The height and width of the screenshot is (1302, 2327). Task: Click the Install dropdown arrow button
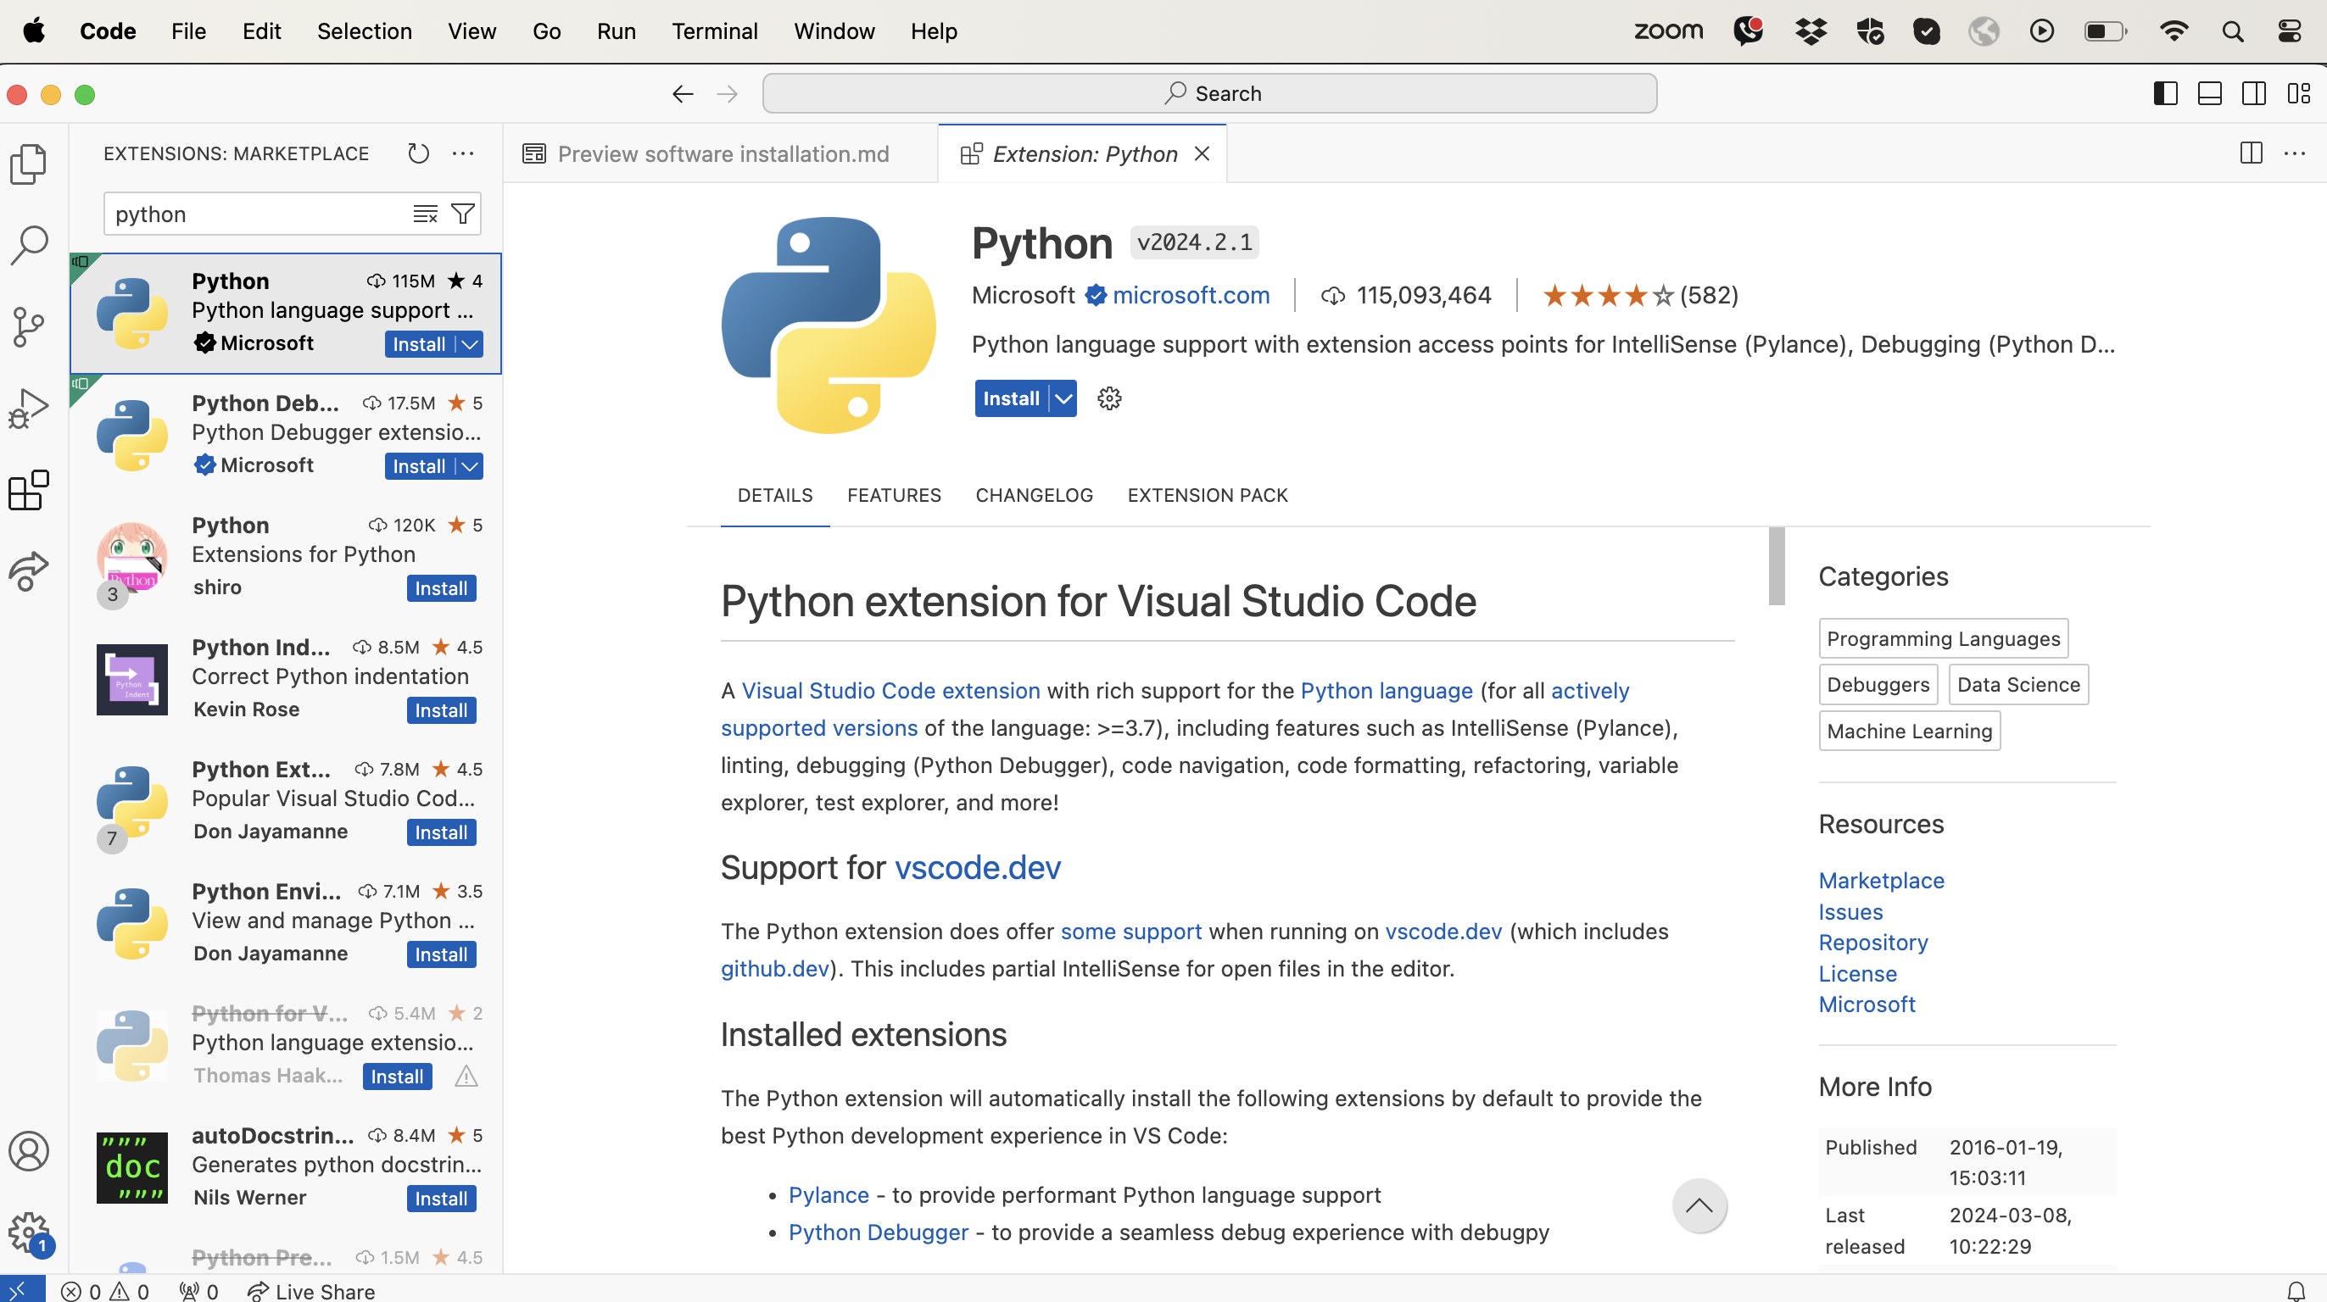pos(1064,398)
